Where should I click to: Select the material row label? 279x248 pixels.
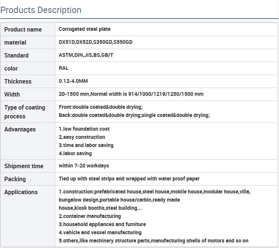[x=28, y=42]
